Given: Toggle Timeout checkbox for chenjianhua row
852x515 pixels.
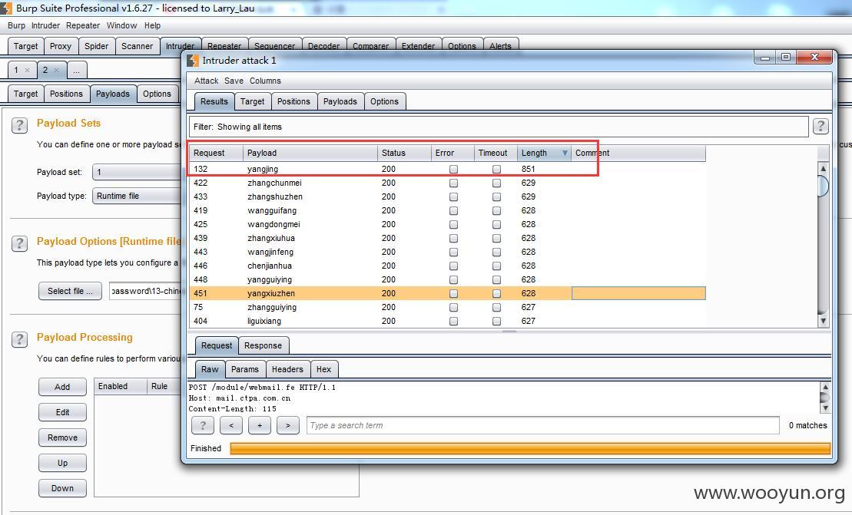Looking at the screenshot, I should tap(496, 266).
